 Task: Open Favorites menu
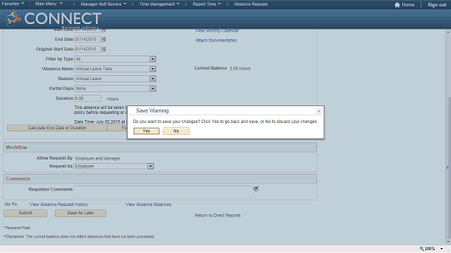13,4
